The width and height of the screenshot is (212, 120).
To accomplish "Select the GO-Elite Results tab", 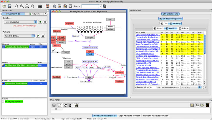I will pos(170,14).
